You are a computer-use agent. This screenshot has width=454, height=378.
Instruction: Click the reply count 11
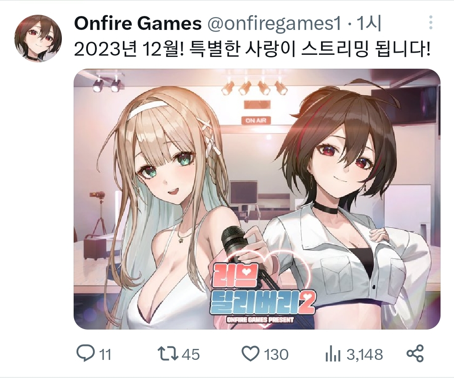pyautogui.click(x=105, y=354)
